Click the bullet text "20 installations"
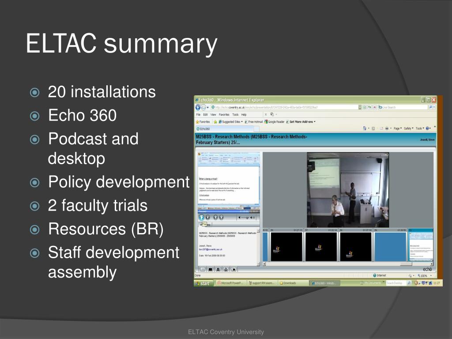 tap(102, 92)
